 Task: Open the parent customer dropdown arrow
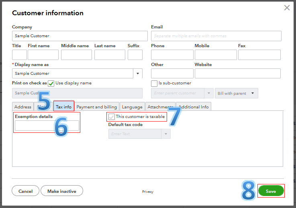[x=209, y=93]
